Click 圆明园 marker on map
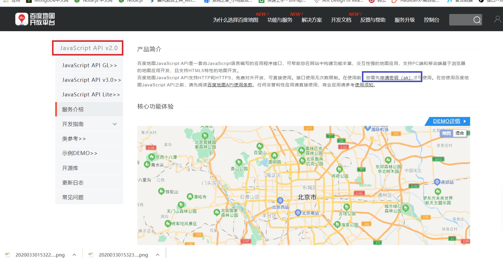Image resolution: width=503 pixels, height=258 pixels. click(274, 156)
